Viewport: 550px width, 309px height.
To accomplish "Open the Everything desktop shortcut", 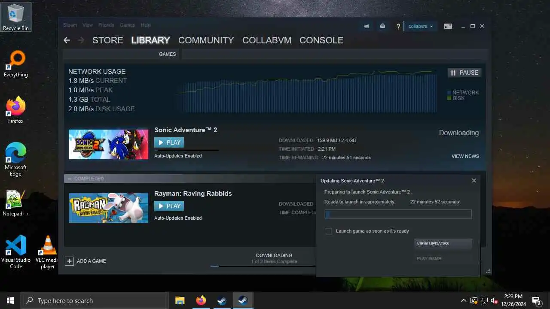I will pos(16,64).
